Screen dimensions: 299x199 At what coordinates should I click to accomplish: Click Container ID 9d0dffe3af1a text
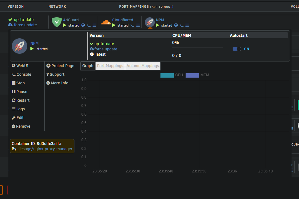pos(37,144)
